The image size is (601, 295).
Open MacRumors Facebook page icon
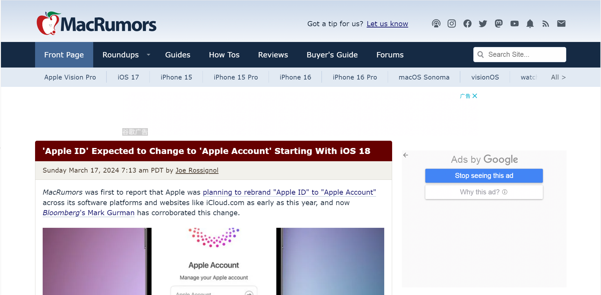point(467,24)
